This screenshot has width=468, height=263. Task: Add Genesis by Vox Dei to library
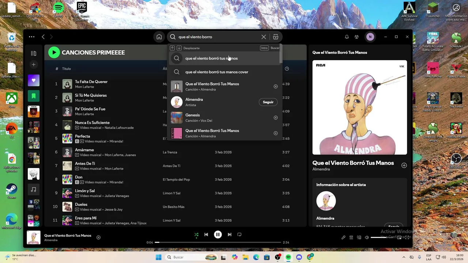(276, 118)
